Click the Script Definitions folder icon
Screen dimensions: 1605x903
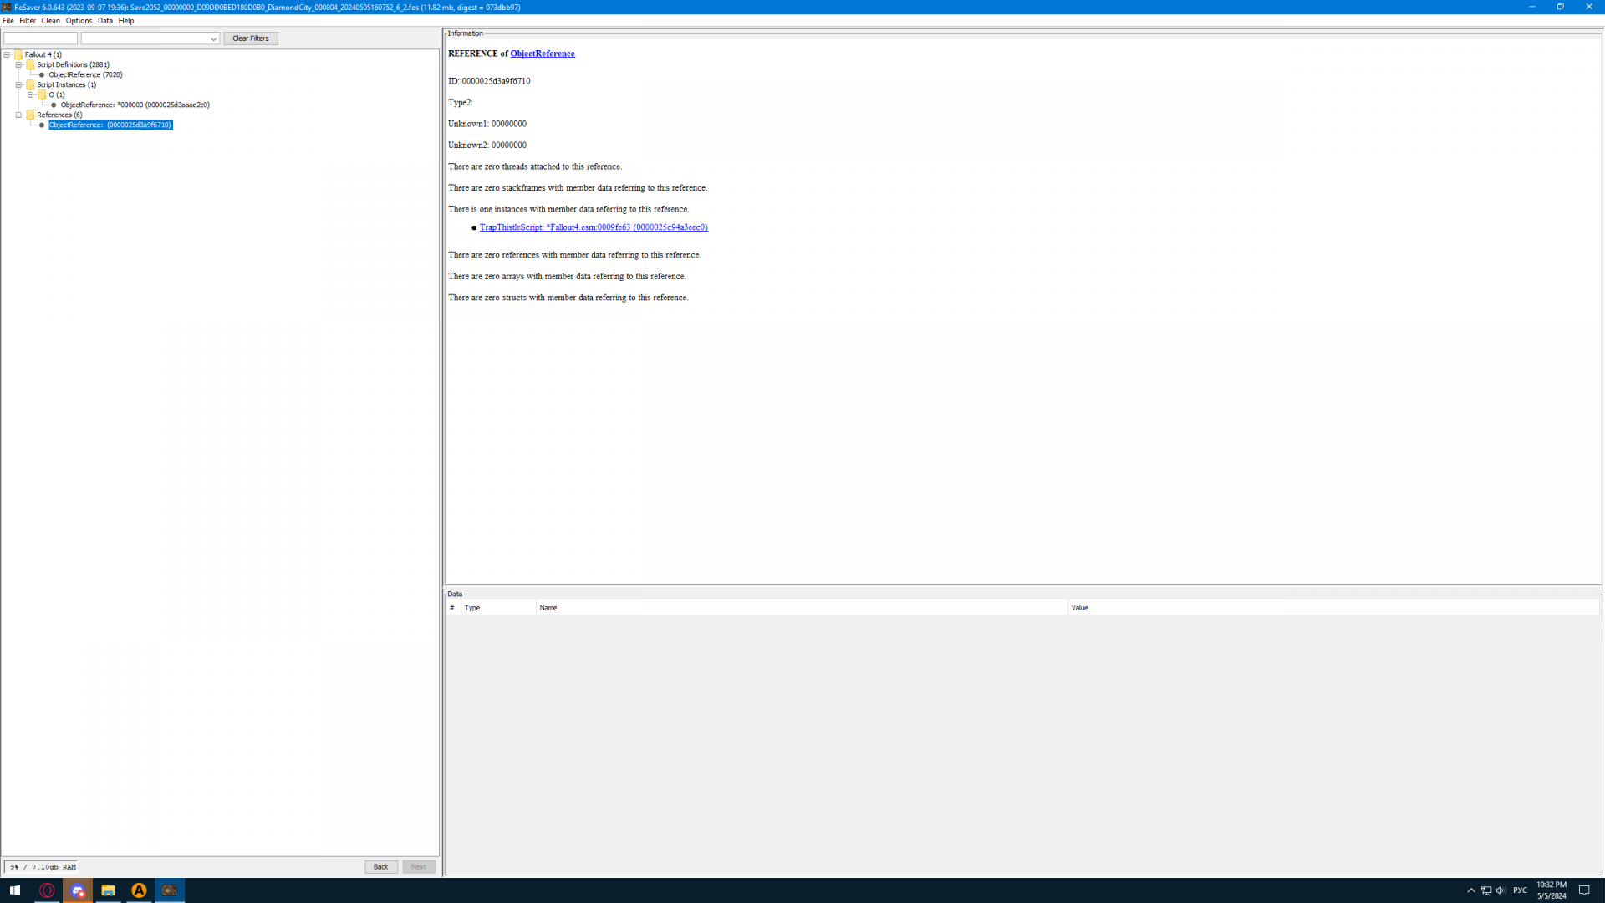pyautogui.click(x=30, y=64)
